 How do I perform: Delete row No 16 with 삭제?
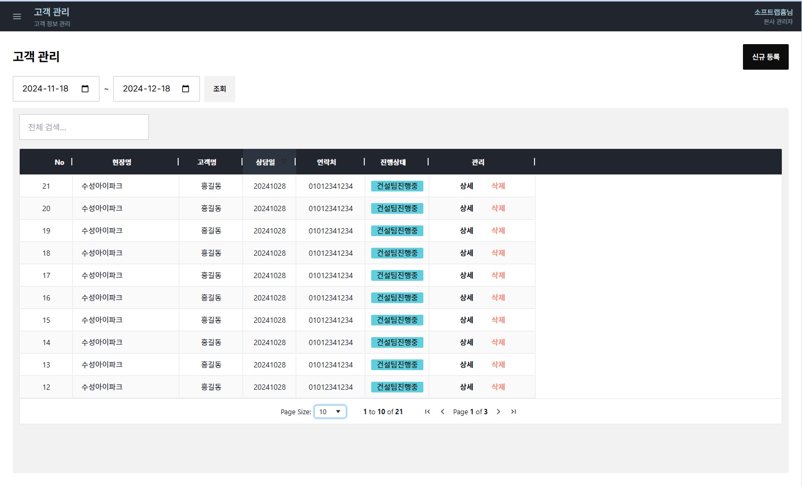[498, 298]
